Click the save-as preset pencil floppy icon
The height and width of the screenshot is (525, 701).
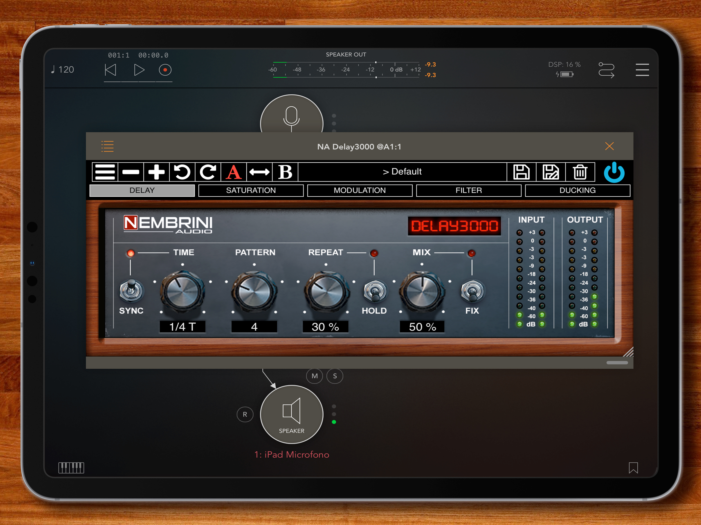550,172
